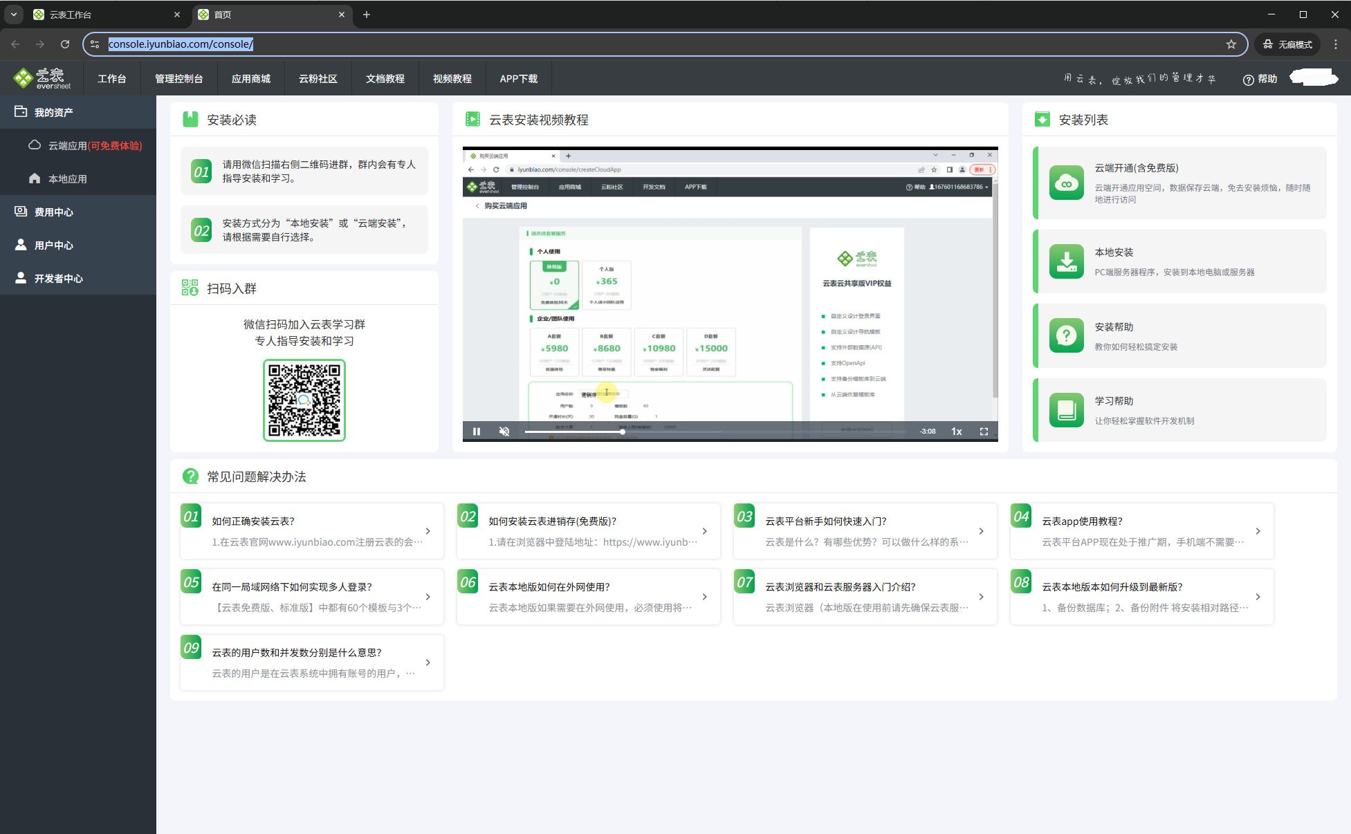This screenshot has width=1351, height=834.
Task: Click the 02 step about 本地安装 or 云端安装
Action: (x=304, y=230)
